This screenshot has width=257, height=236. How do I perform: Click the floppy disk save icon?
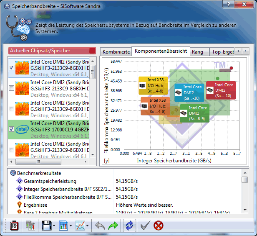pos(47,226)
